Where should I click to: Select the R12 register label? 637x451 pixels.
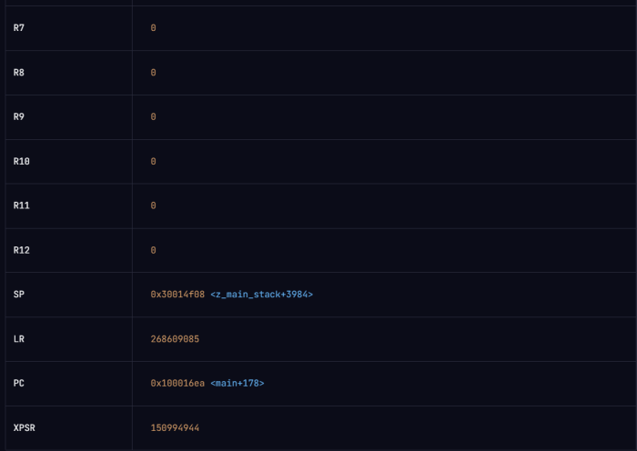22,250
